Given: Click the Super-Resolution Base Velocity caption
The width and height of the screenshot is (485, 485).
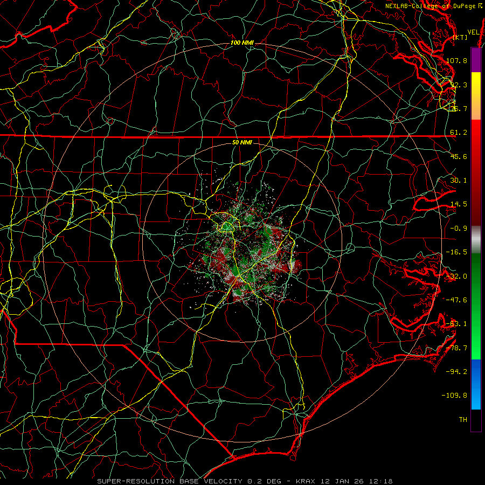Looking at the screenshot, I should point(245,481).
